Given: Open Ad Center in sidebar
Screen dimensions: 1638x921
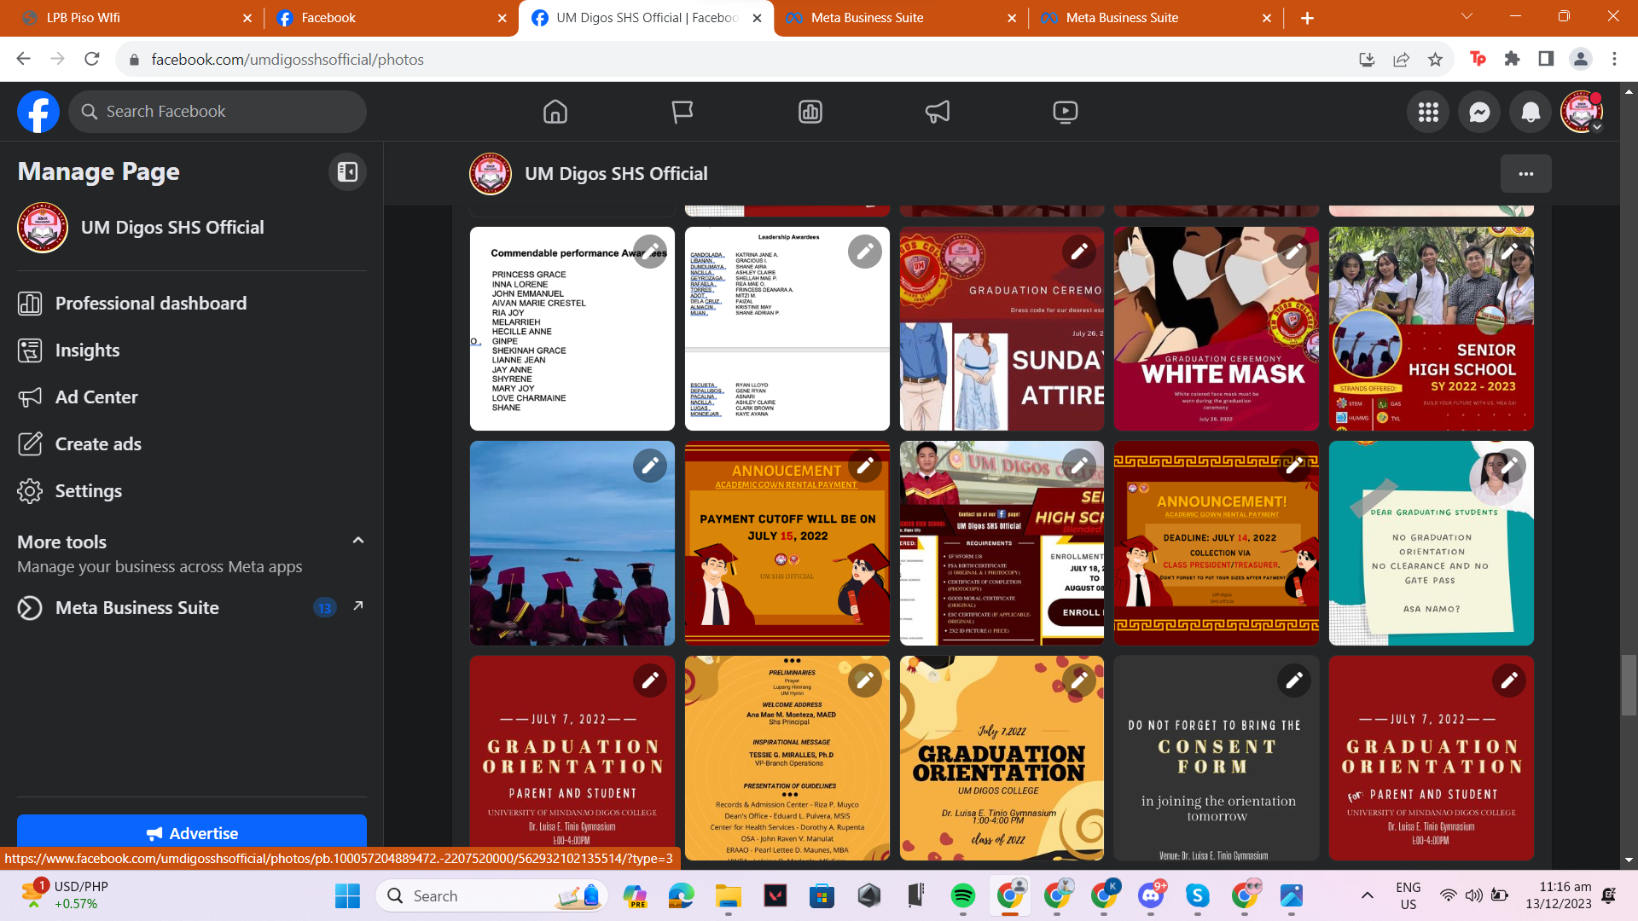Looking at the screenshot, I should [x=192, y=397].
